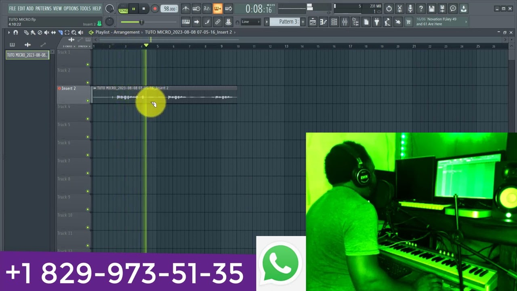This screenshot has width=517, height=291.
Task: Click the red record button
Action: pos(155,8)
